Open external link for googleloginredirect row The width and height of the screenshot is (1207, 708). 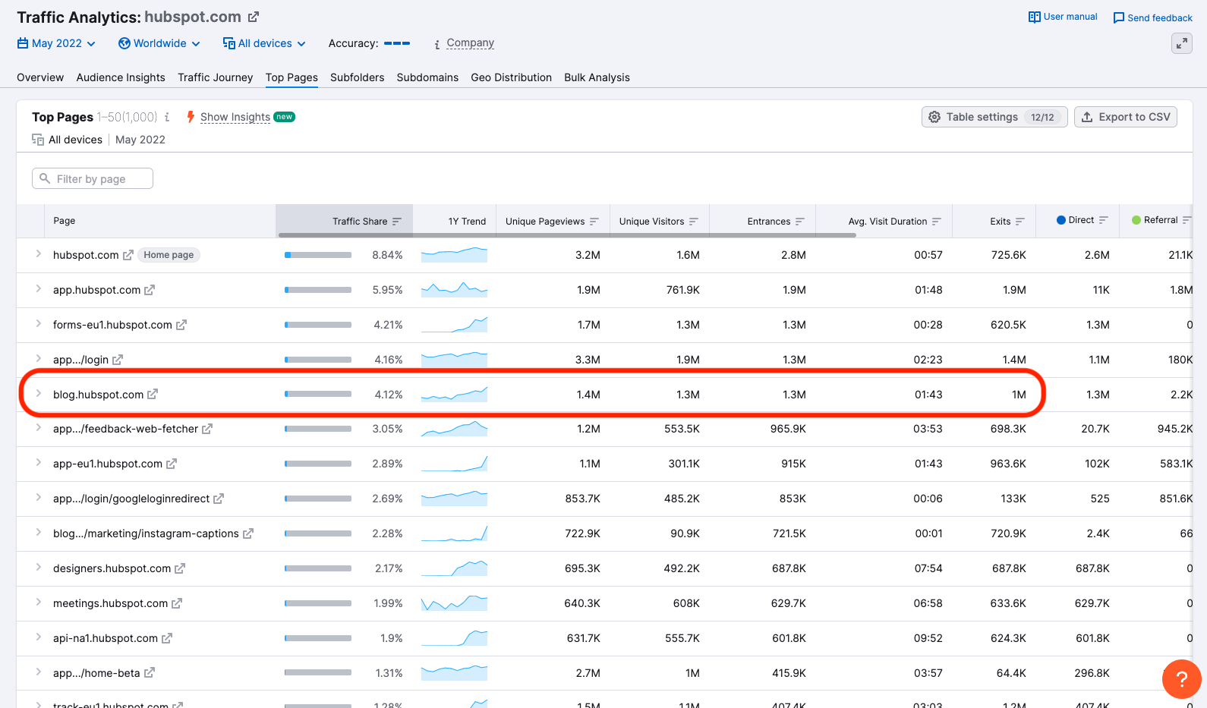(219, 499)
